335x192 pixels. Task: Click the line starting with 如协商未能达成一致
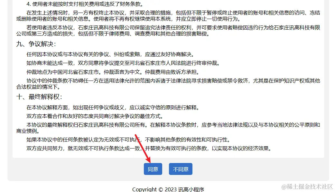(123, 63)
